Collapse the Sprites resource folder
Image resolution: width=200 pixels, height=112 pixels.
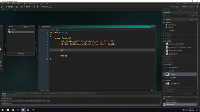(x=164, y=22)
